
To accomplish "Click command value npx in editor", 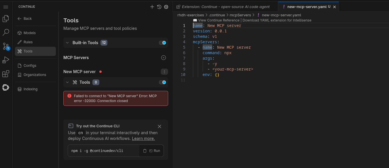I will (228, 53).
